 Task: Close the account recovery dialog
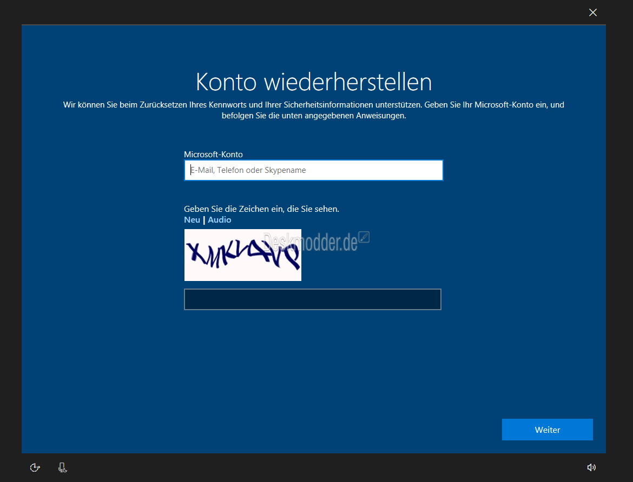tap(592, 12)
